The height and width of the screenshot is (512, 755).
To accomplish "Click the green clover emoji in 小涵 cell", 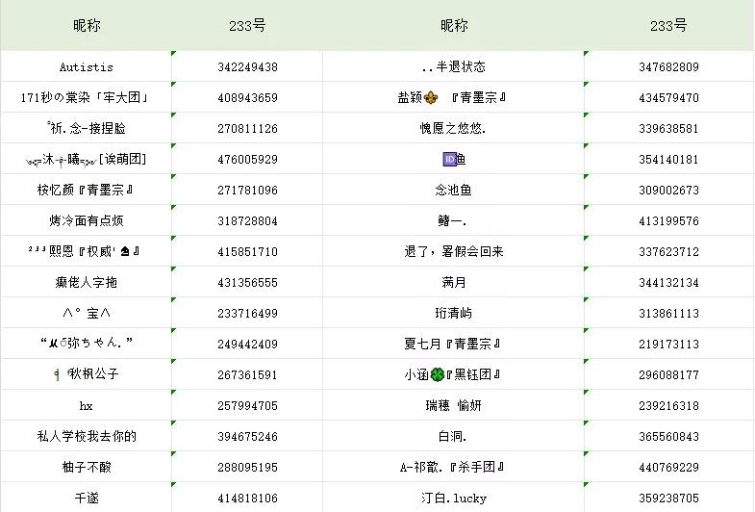I will click(x=437, y=374).
